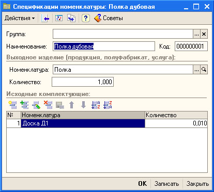
Task: Select the Доска Д1 row cell
Action: pyautogui.click(x=83, y=123)
